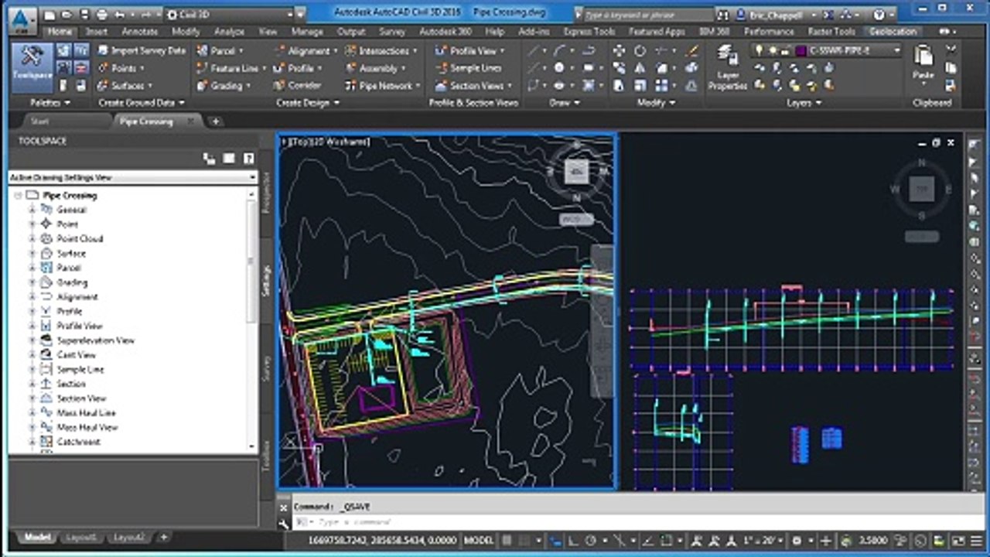Viewport: 990px width, 557px height.
Task: Open the Insert ribbon tab
Action: (x=97, y=32)
